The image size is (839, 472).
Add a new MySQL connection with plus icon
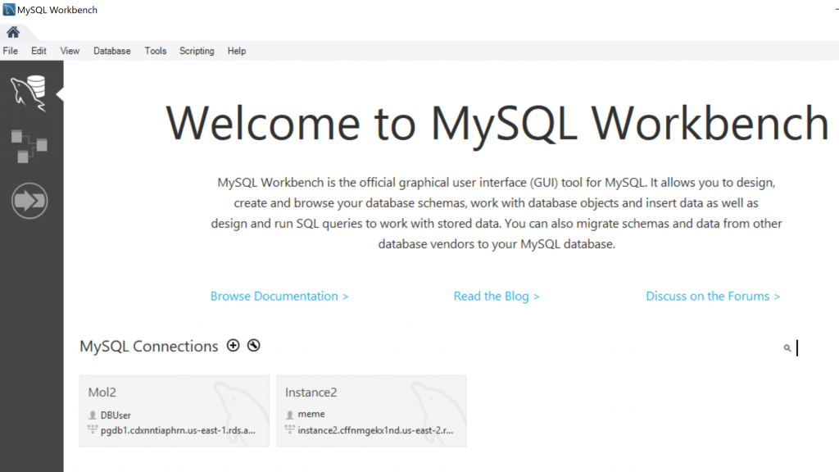[233, 345]
